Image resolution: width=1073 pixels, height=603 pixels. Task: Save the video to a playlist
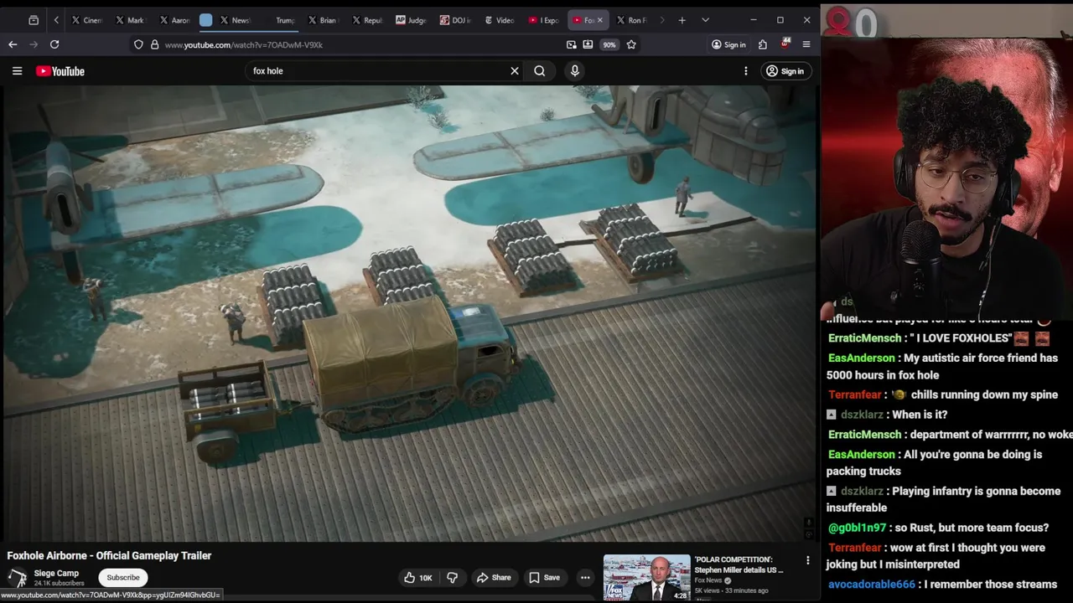click(x=544, y=578)
